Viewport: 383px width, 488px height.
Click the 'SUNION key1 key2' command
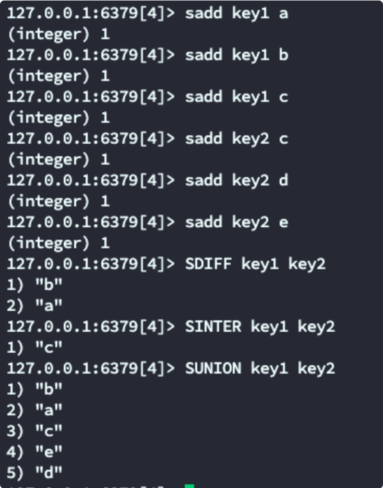coord(260,368)
